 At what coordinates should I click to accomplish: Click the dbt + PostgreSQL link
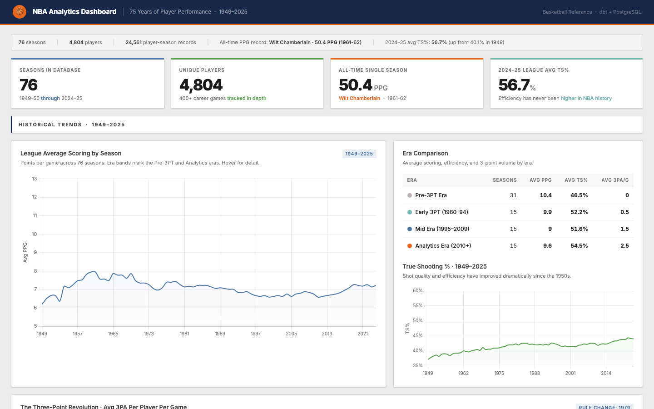tap(620, 12)
